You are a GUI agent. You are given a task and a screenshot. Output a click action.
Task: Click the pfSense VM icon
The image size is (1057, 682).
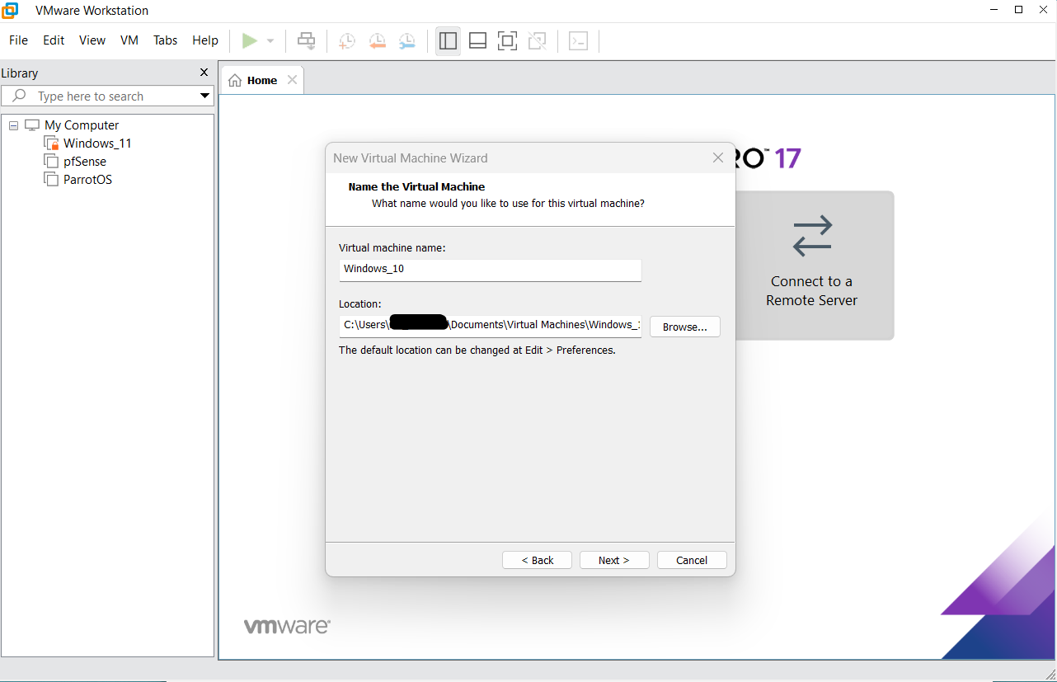(51, 162)
